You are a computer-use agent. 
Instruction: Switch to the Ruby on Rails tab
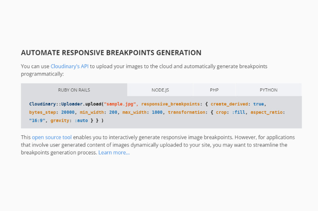(74, 90)
